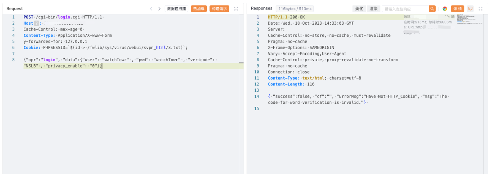Click the 构造请求 build request button
Image resolution: width=489 pixels, height=178 pixels.
click(x=219, y=9)
